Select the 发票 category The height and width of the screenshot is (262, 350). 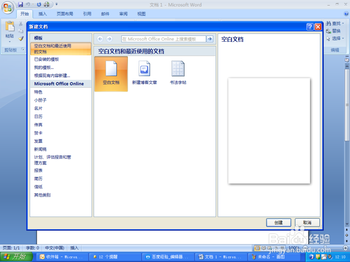point(38,141)
